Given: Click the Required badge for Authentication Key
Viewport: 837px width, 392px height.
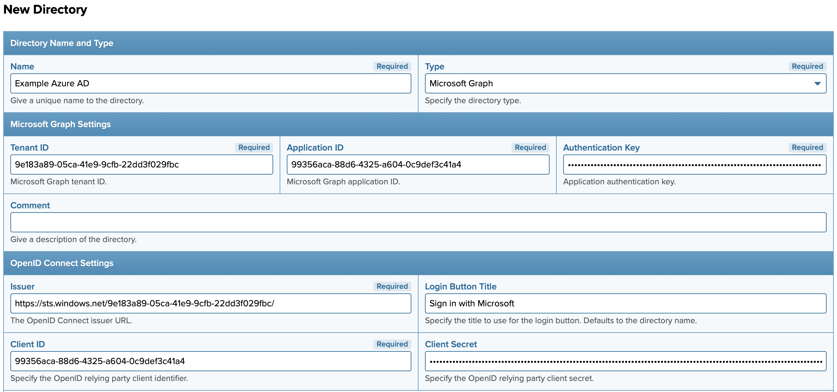Looking at the screenshot, I should 807,148.
